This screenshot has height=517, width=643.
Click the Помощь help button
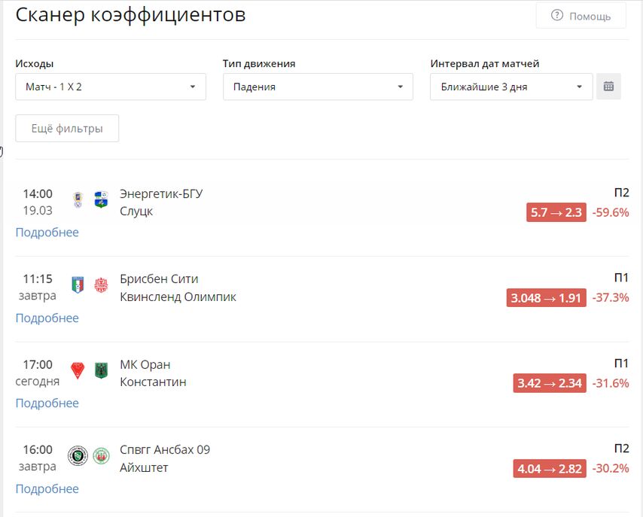point(581,16)
